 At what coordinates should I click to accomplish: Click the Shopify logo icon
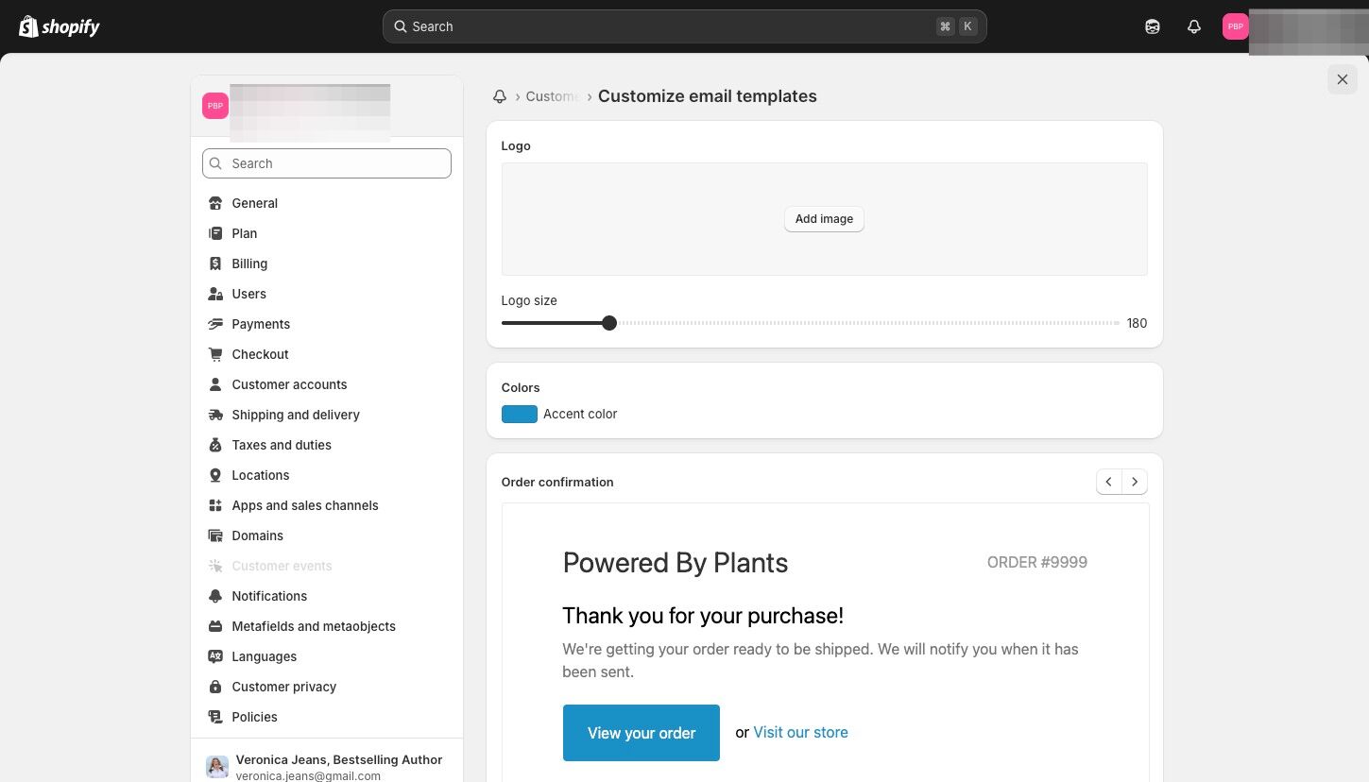pos(28,26)
